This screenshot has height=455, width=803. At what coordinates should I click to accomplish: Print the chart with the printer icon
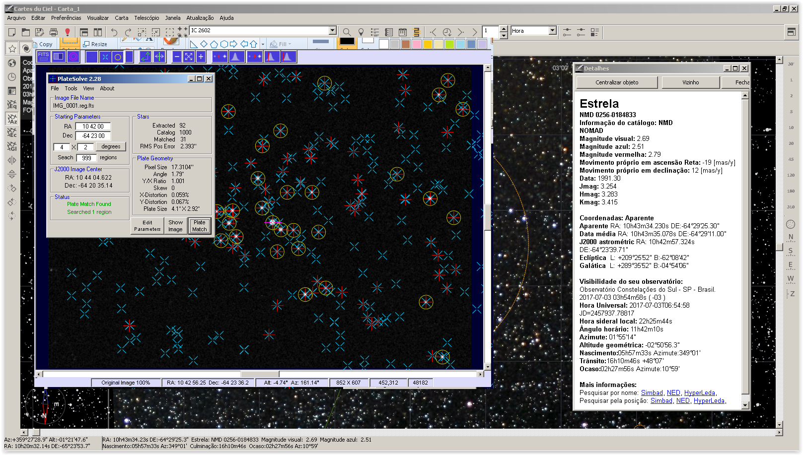pos(53,32)
